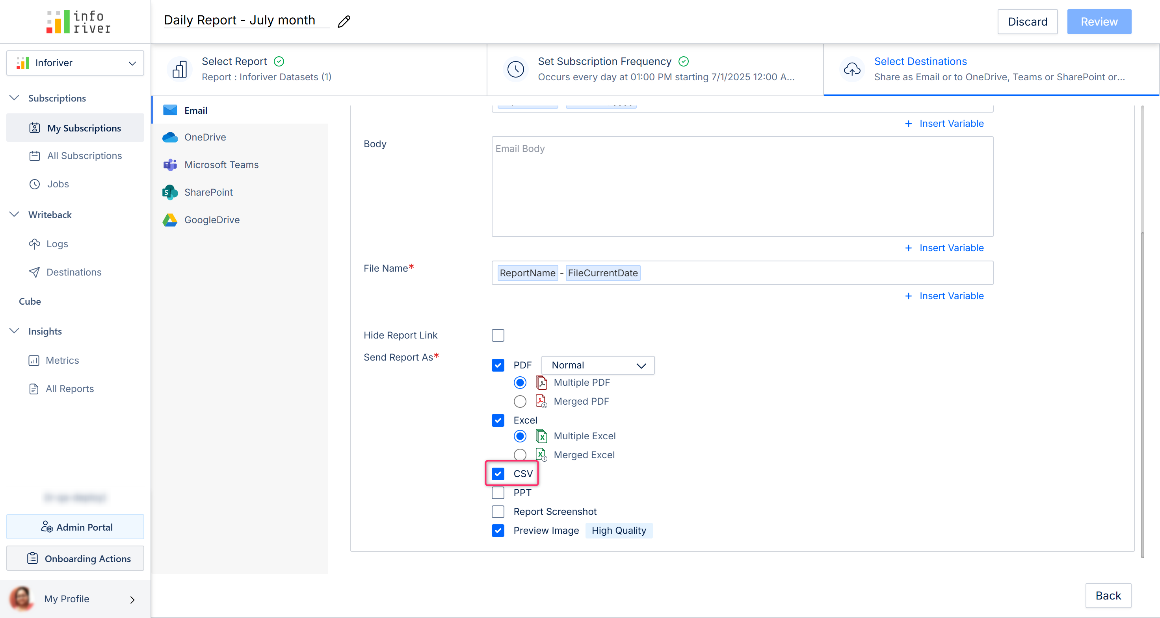Screen dimensions: 1160x618
Task: Click the GoogleDrive icon
Action: click(170, 220)
